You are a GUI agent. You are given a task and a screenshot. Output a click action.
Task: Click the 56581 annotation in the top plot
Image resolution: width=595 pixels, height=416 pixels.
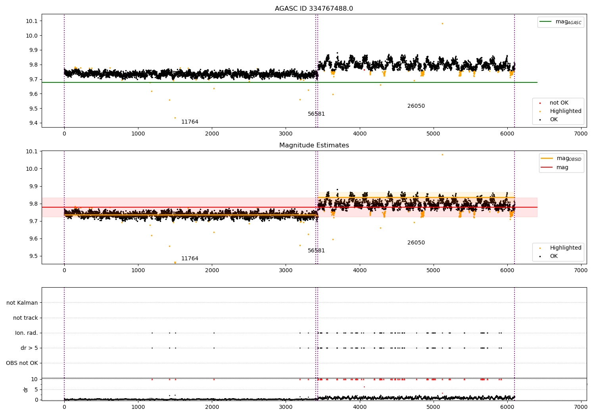click(x=316, y=114)
